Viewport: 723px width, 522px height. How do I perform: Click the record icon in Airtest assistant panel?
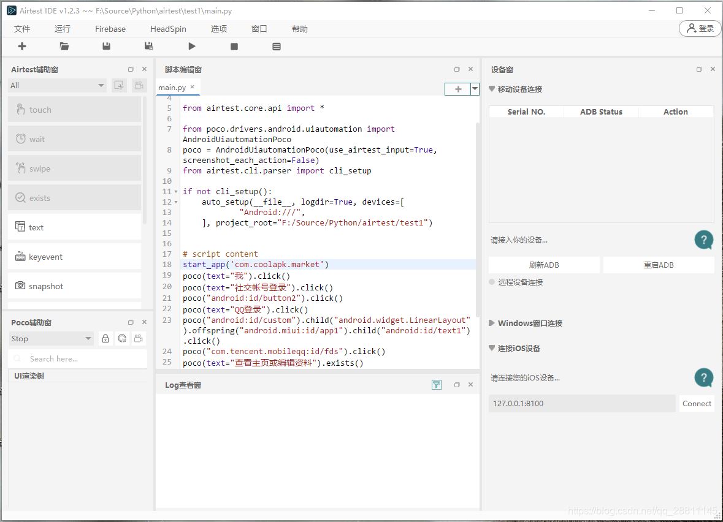coord(139,85)
